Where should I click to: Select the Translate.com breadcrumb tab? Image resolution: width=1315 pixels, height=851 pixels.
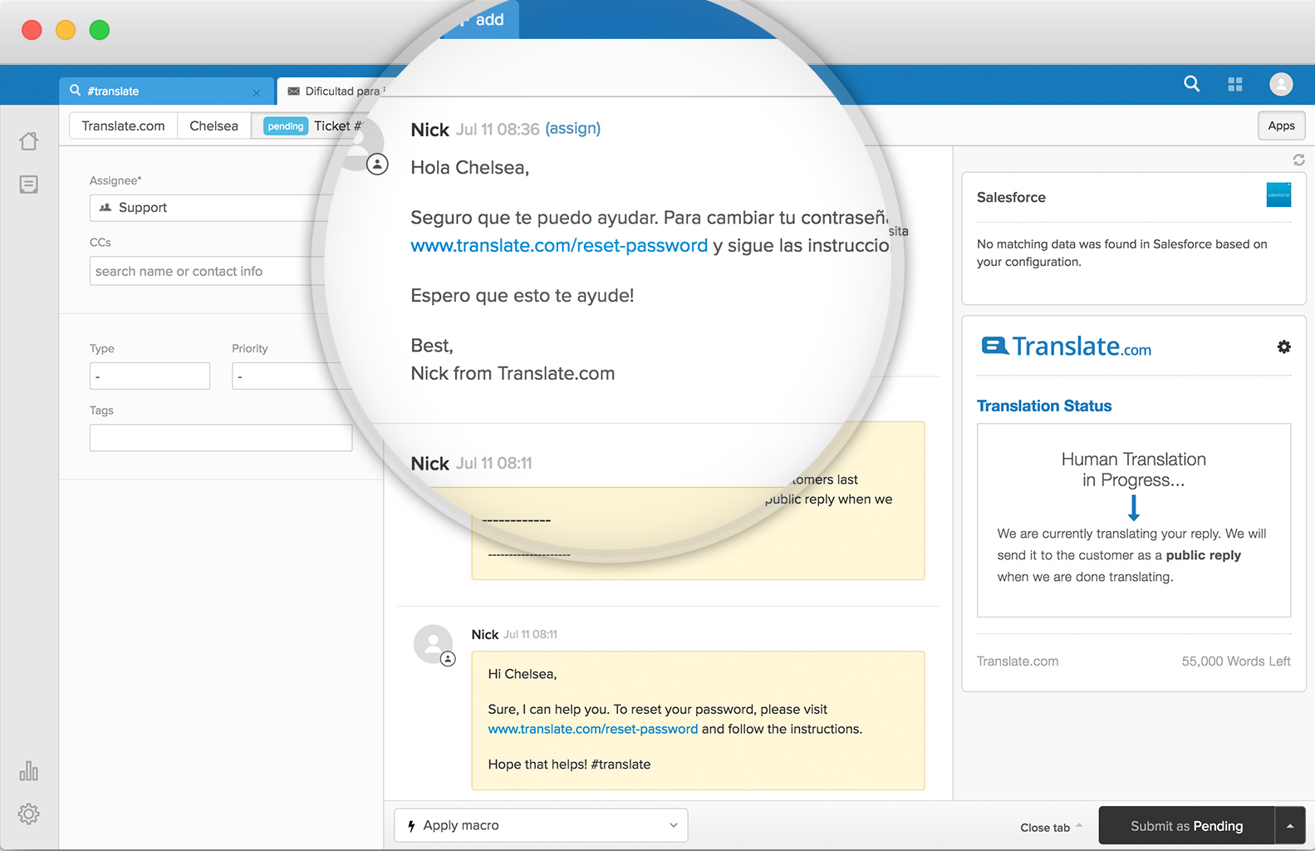point(123,125)
